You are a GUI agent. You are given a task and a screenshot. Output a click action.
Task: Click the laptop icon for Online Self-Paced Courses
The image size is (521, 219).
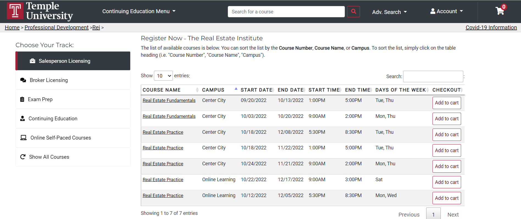pyautogui.click(x=24, y=138)
